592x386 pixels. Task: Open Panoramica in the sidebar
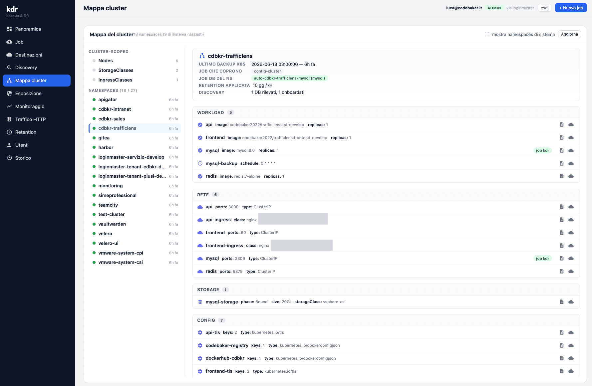coord(37,29)
